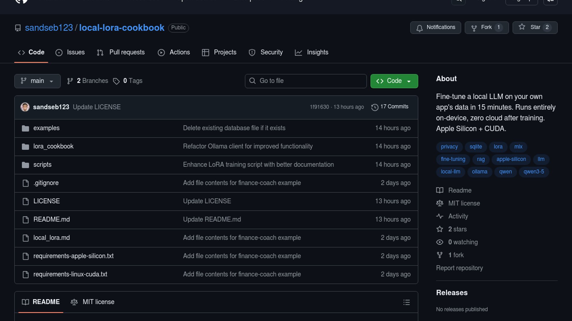This screenshot has width=572, height=321.
Task: Click the Go to file field
Action: click(x=305, y=81)
